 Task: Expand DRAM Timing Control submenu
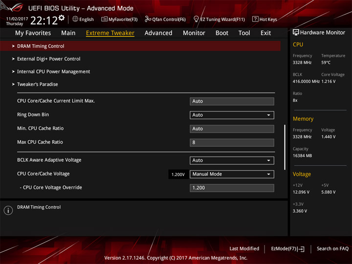click(140, 46)
